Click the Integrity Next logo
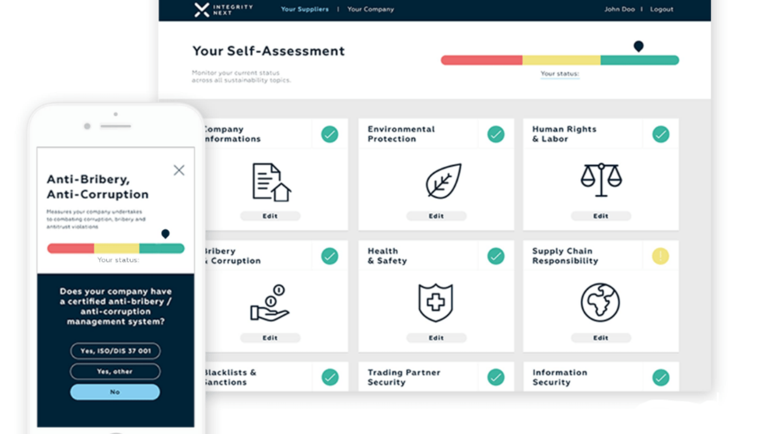This screenshot has width=772, height=434. [x=223, y=10]
